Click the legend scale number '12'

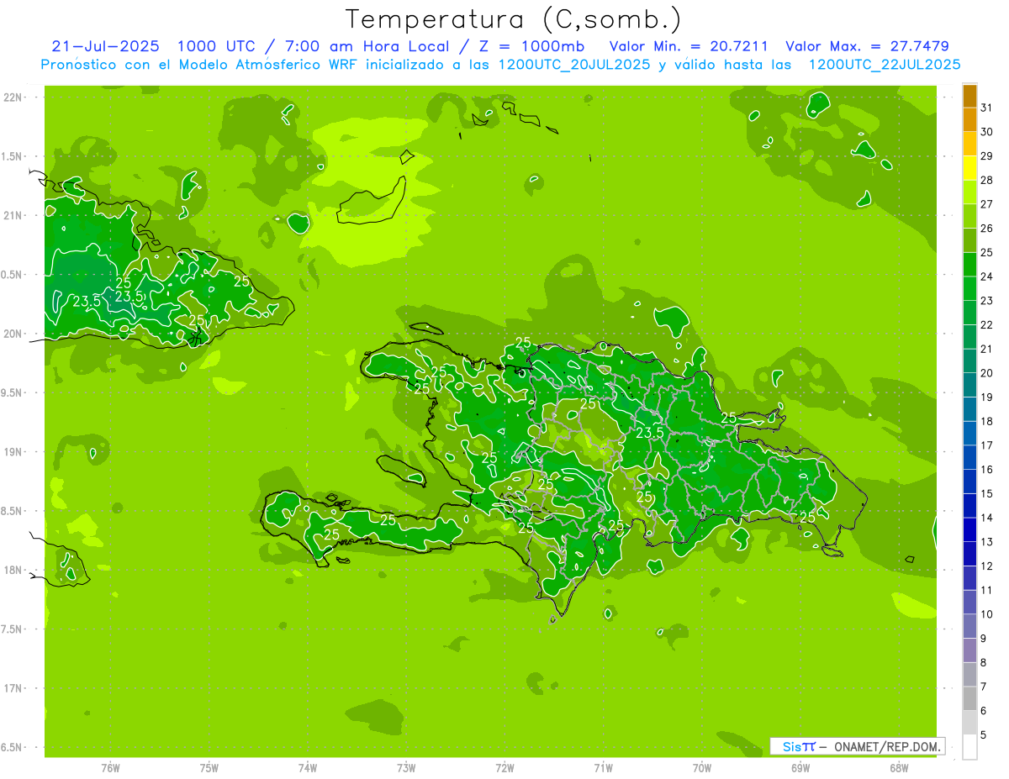coord(986,566)
